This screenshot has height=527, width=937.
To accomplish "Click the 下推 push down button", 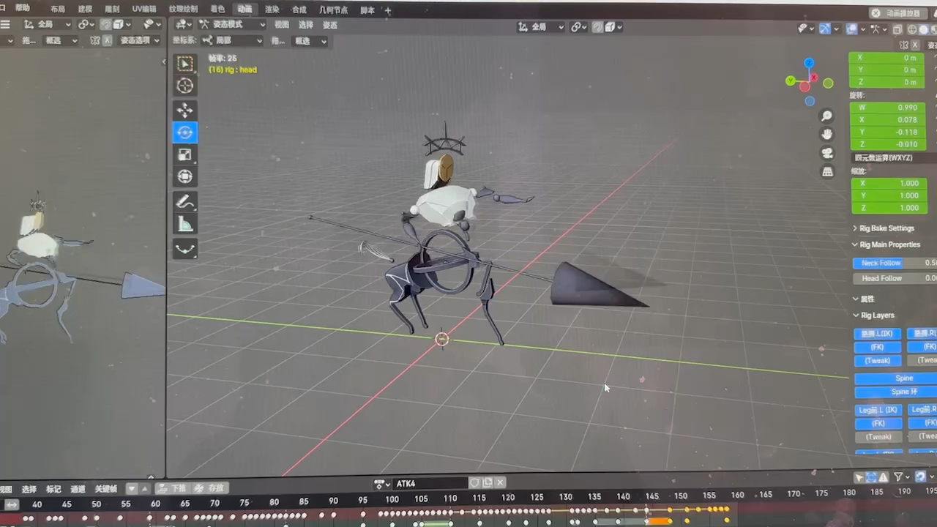I will [173, 488].
